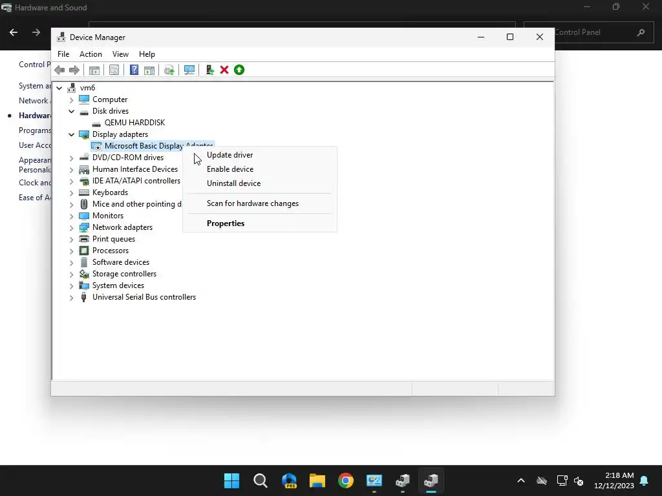Select the Universal Serial Bus controllers icon
The width and height of the screenshot is (662, 496).
(x=83, y=297)
